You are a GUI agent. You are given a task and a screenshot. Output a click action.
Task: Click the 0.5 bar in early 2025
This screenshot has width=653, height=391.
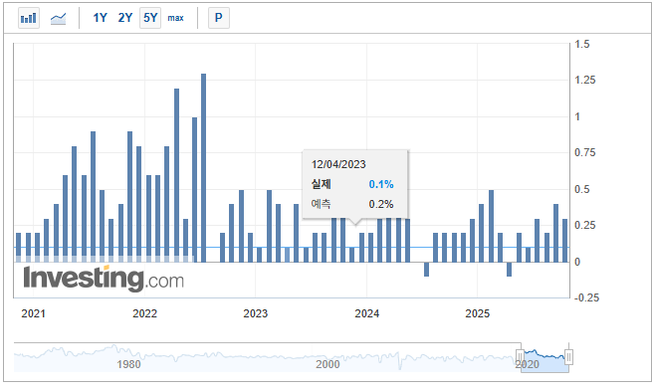(491, 226)
